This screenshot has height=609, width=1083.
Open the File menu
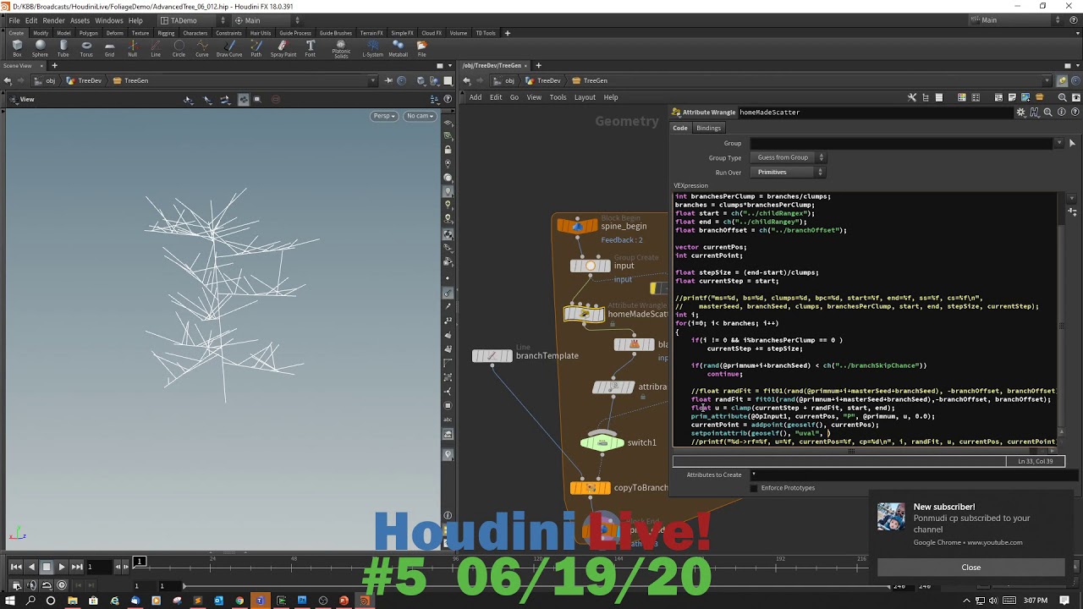(x=14, y=20)
